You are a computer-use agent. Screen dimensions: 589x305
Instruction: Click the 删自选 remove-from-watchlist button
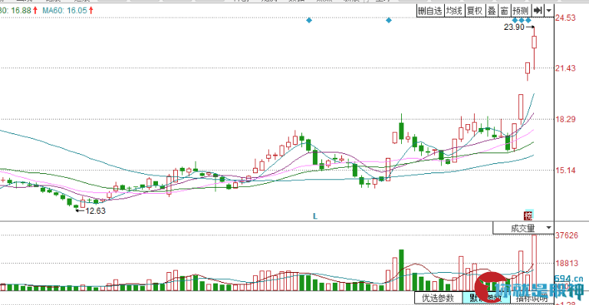coord(430,11)
